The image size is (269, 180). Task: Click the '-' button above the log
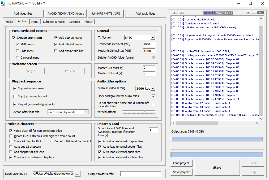255,13
